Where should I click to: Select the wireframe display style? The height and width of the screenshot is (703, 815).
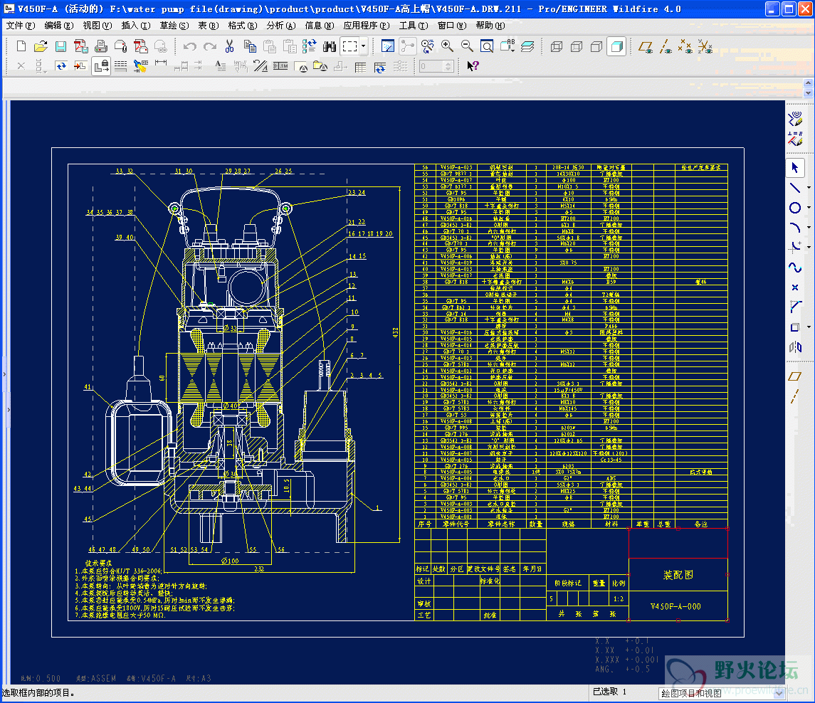[557, 47]
